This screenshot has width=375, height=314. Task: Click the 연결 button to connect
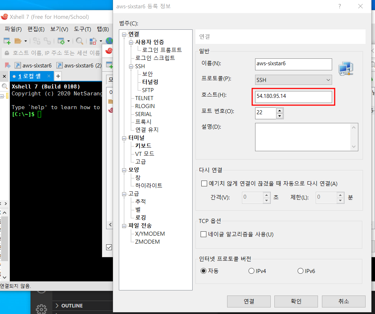[x=249, y=301]
